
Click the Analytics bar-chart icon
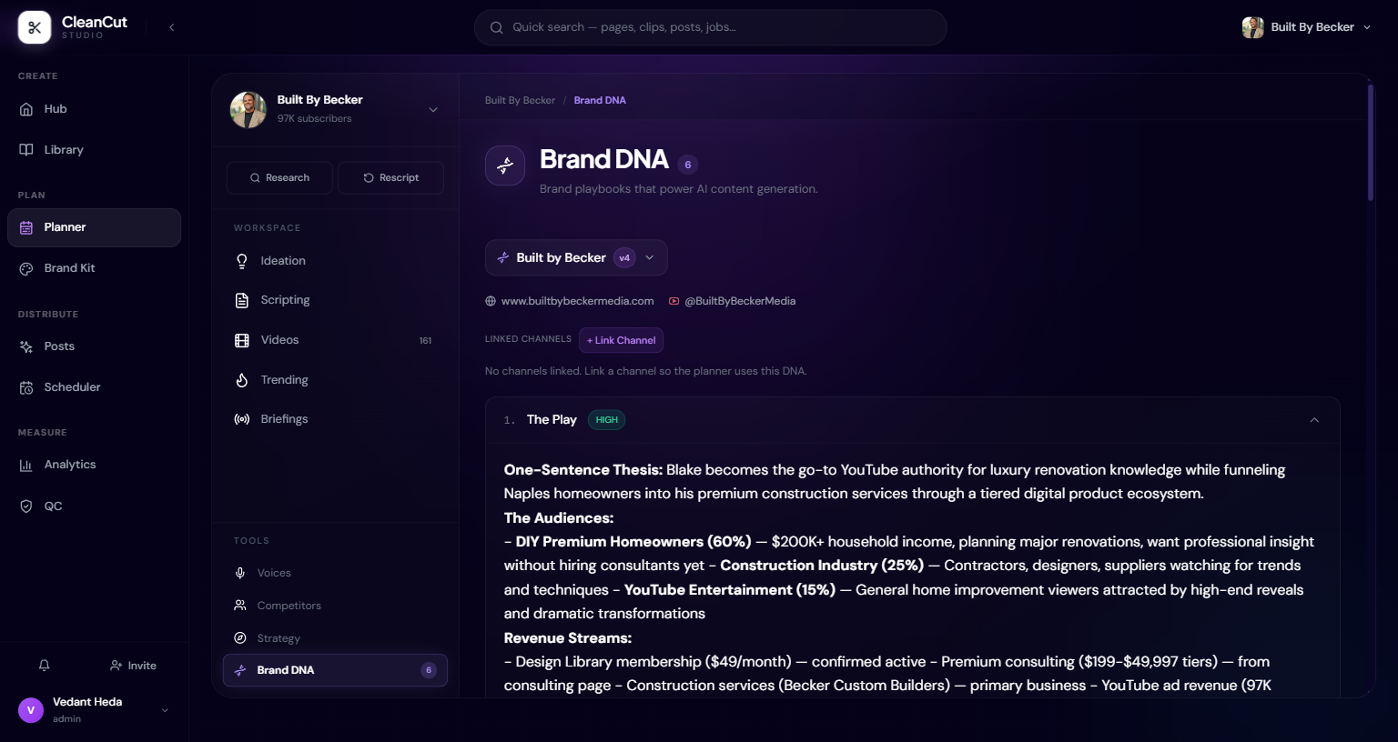[x=26, y=466]
